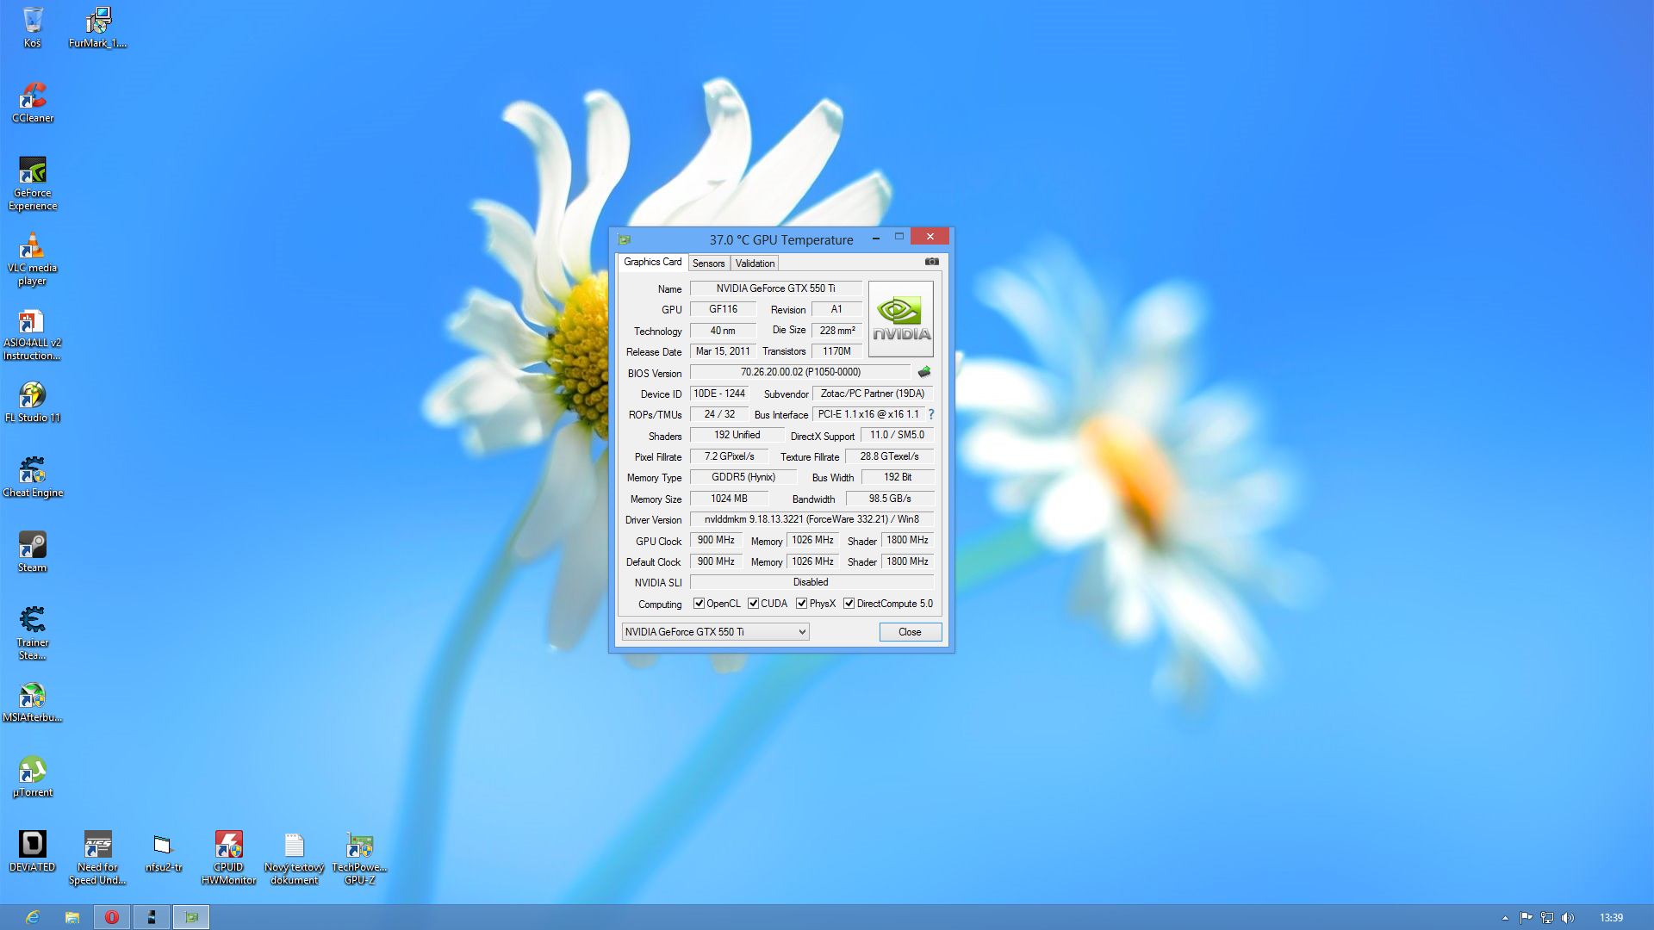Screen dimensions: 1654x930
Task: Click the Release Date Mar 15, 2011 field
Action: pos(723,351)
